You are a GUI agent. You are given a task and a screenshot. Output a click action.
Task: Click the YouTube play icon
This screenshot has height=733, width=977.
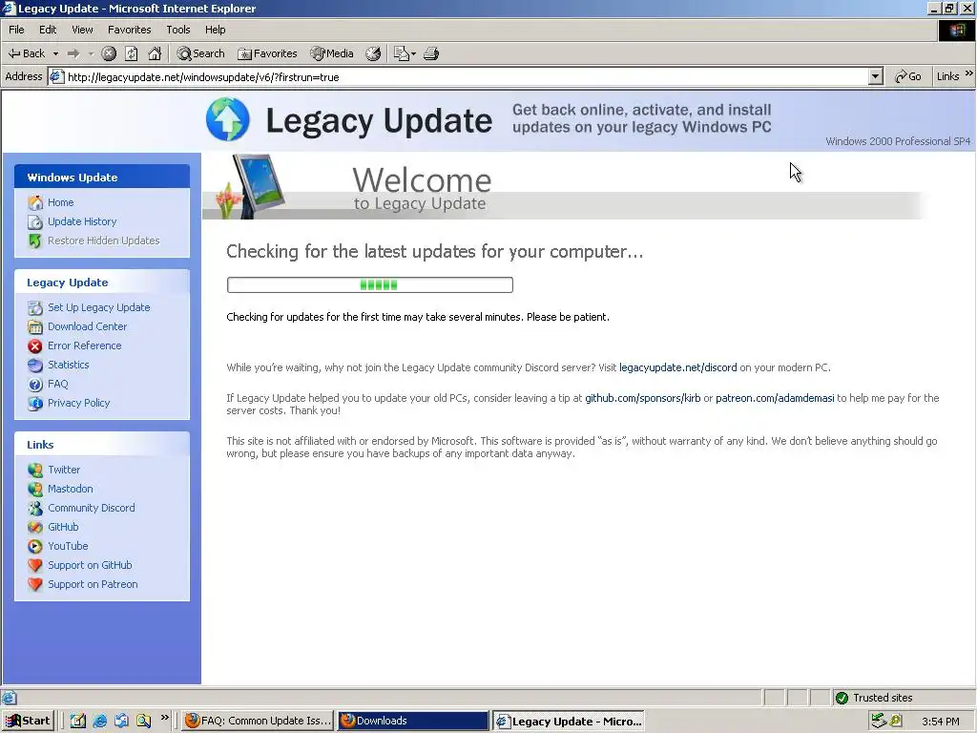(35, 547)
